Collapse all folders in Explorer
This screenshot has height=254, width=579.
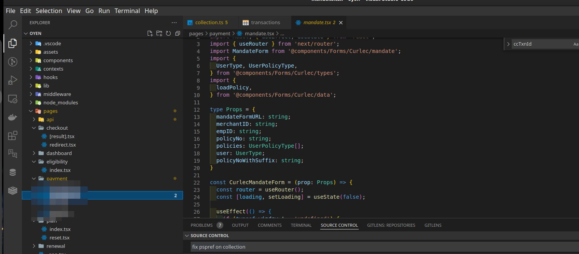(x=177, y=33)
